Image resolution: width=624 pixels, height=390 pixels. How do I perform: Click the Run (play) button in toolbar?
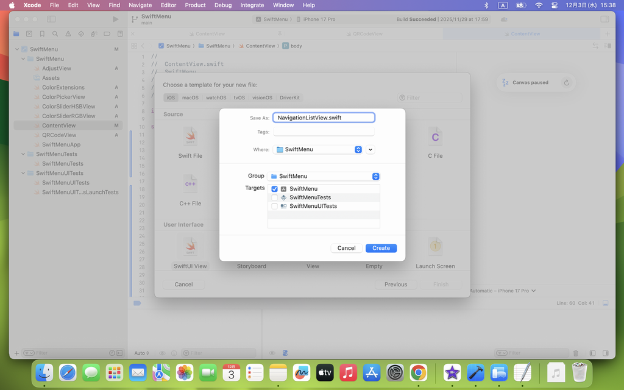pyautogui.click(x=116, y=19)
